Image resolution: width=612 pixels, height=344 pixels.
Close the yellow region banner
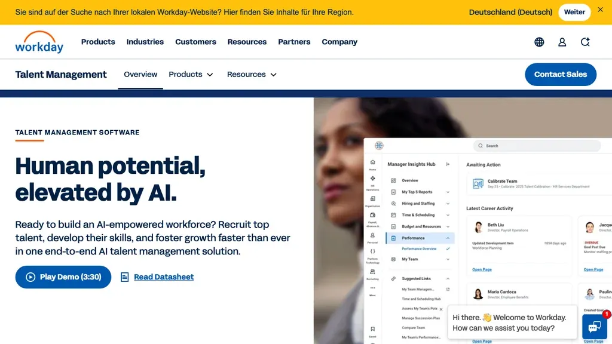[x=600, y=10]
